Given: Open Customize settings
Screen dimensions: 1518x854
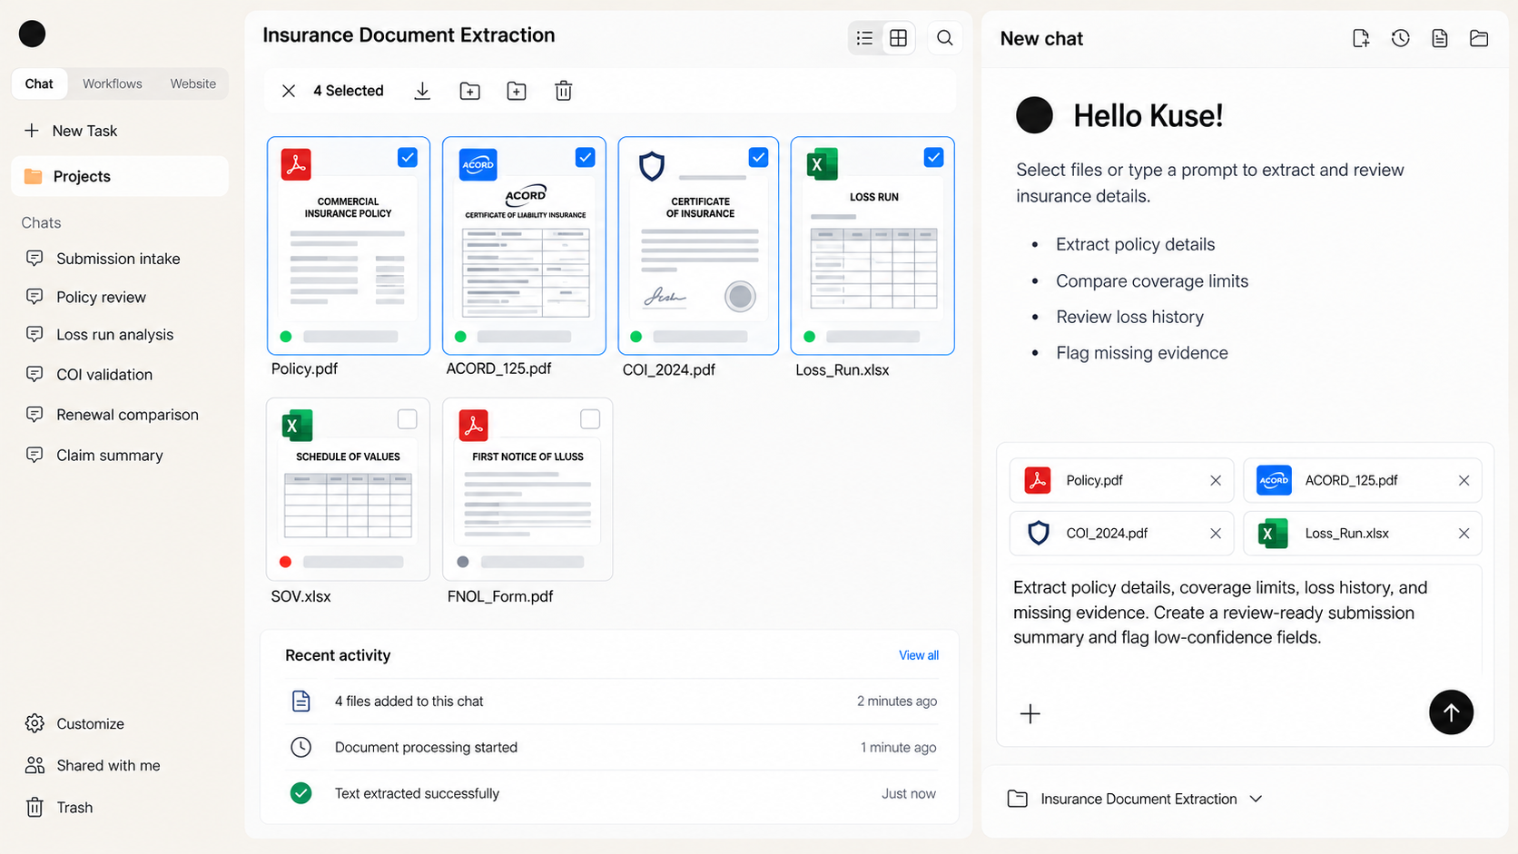Looking at the screenshot, I should coord(75,723).
